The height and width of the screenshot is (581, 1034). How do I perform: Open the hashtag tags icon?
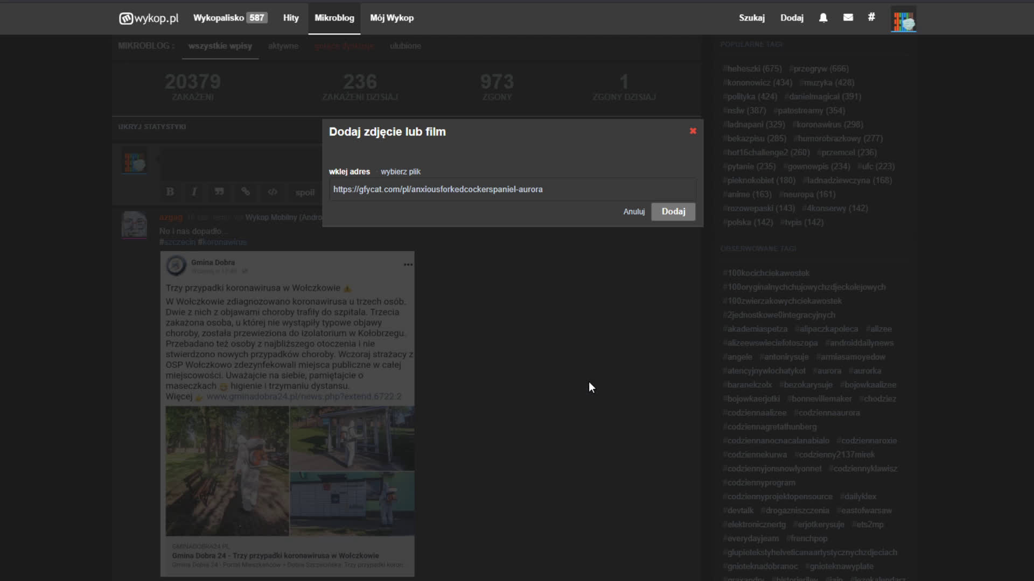pyautogui.click(x=871, y=17)
